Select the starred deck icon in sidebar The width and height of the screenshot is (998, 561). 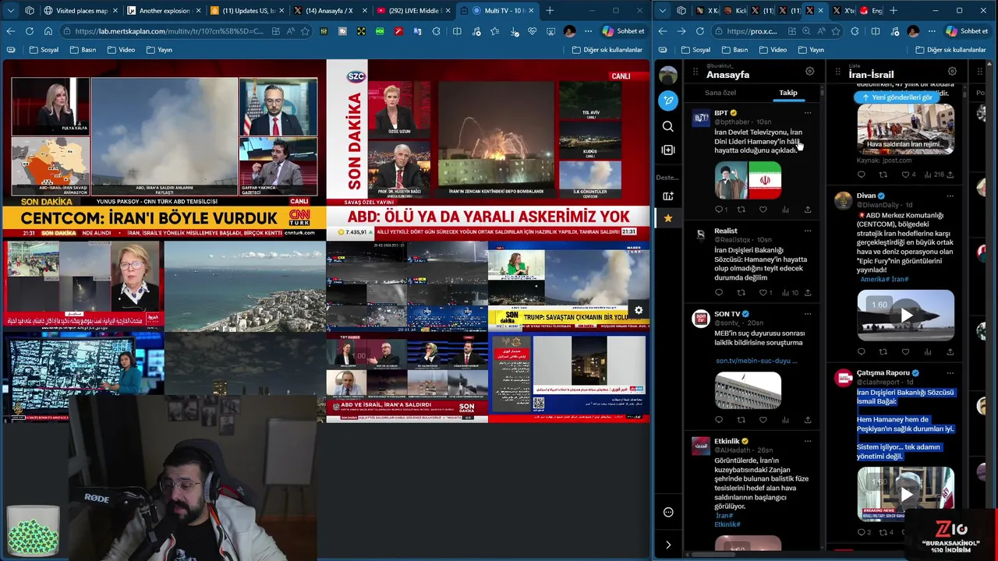(668, 219)
